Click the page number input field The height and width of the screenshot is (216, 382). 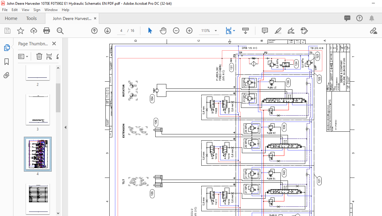pos(121,31)
